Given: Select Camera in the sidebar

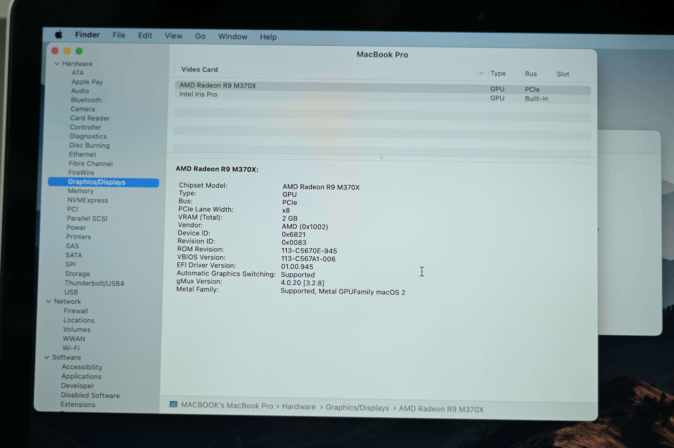Looking at the screenshot, I should point(83,109).
